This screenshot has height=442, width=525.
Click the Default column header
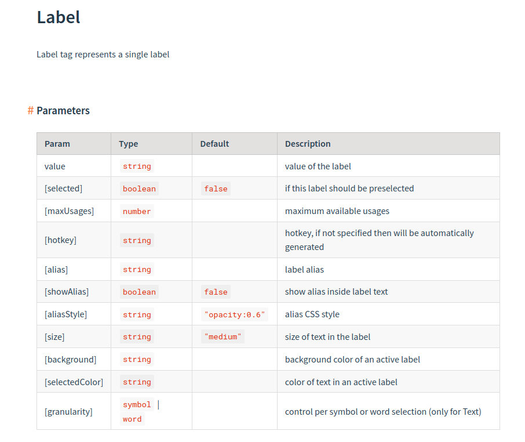coord(213,143)
